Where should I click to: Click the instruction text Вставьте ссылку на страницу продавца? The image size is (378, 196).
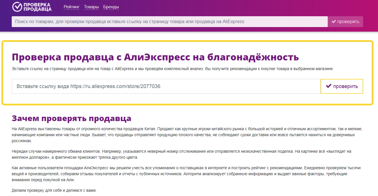point(173,69)
